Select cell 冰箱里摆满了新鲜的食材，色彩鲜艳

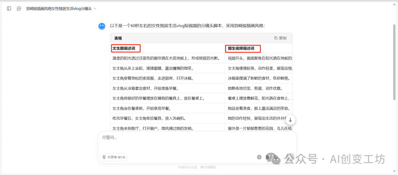(x=259, y=78)
